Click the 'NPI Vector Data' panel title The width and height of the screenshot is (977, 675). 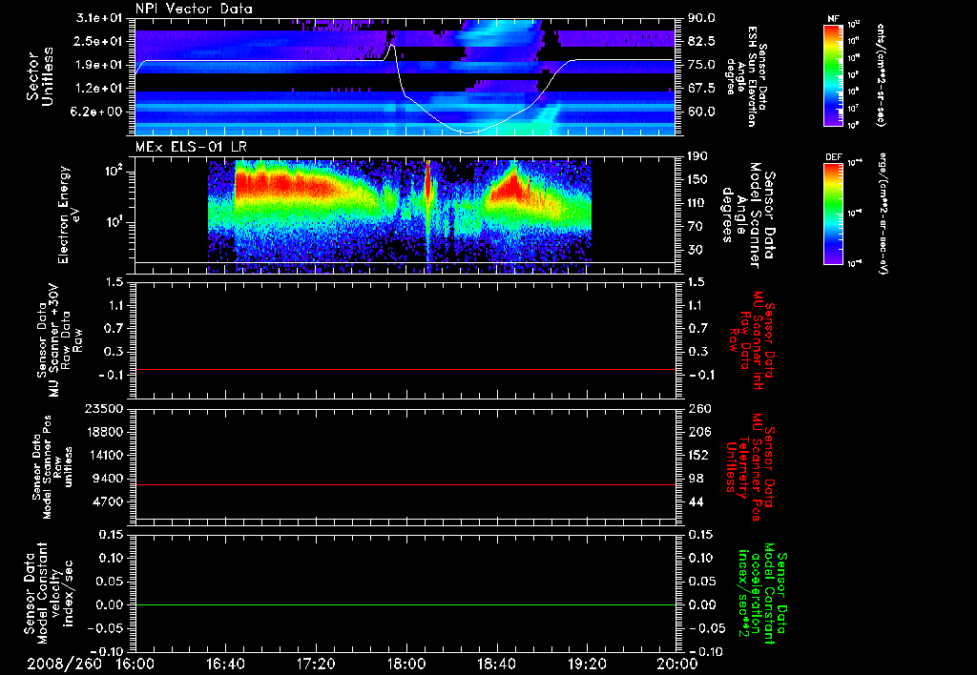[x=194, y=9]
